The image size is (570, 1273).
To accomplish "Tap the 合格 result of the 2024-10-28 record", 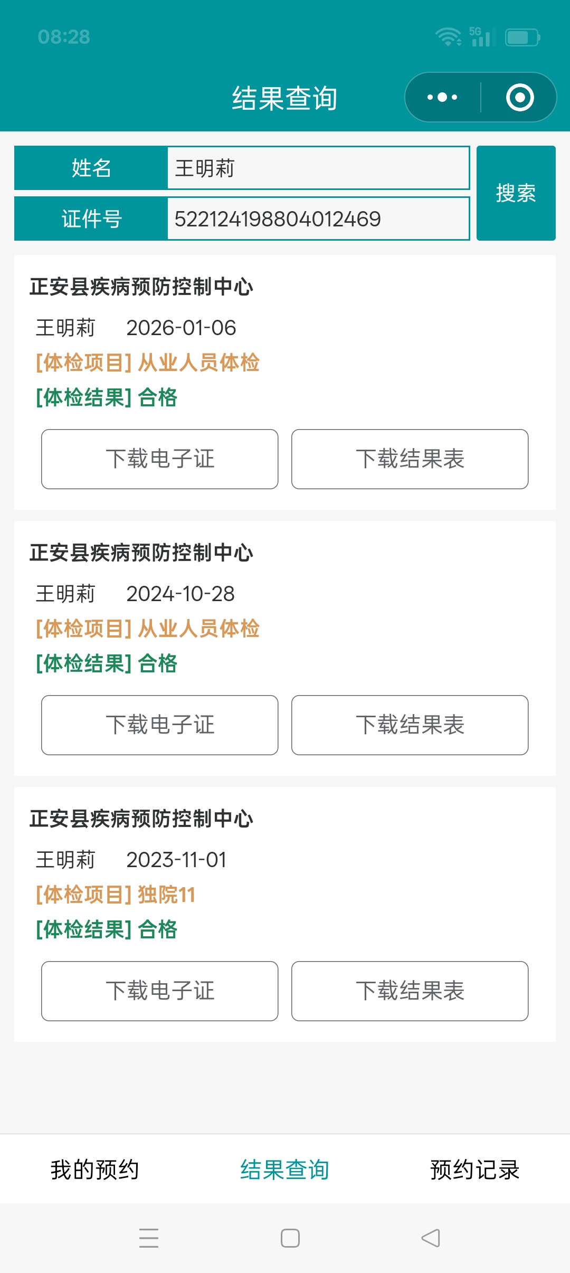I will [157, 664].
